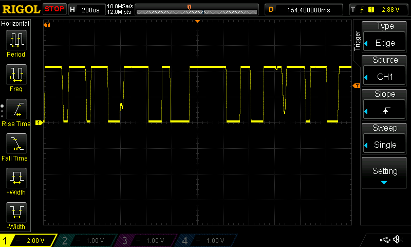The width and height of the screenshot is (411, 247).
Task: Select the Freq measurement icon
Action: tap(16, 74)
